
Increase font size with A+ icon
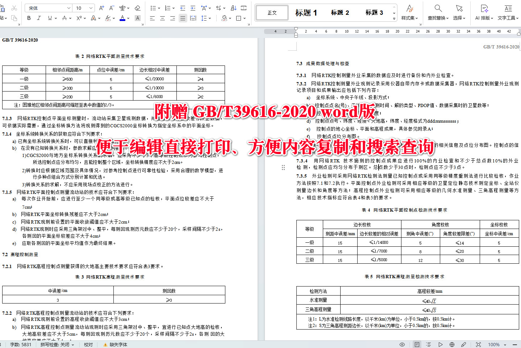[101, 8]
